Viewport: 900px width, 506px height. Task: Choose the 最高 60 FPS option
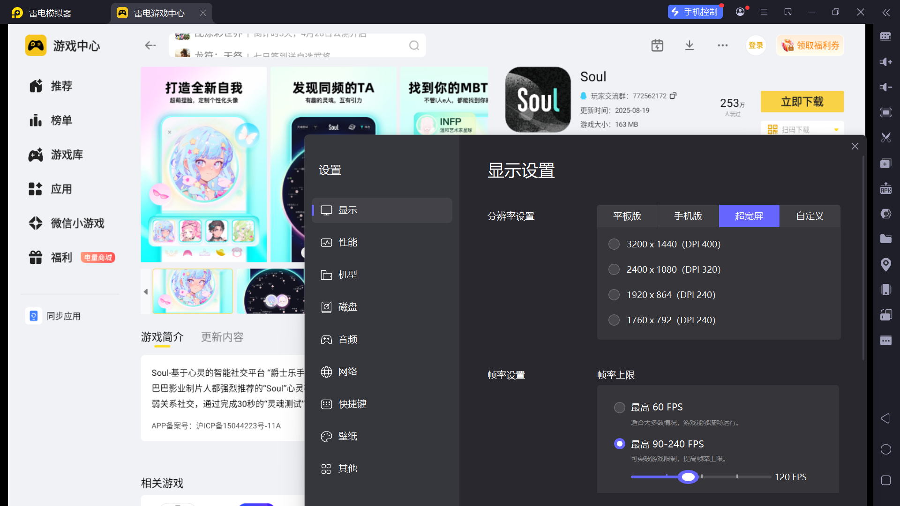tap(619, 407)
